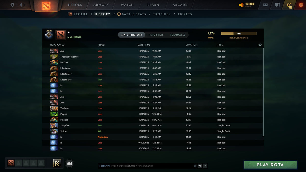Click the Dota 2 logo home button
Screen dimensions: 306x172
click(46, 5)
